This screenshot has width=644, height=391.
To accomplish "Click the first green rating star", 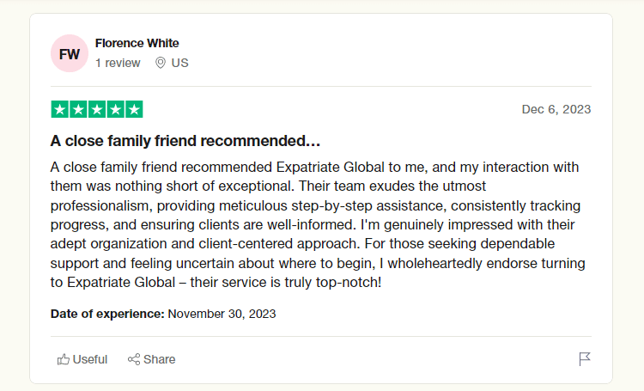I will coord(60,109).
